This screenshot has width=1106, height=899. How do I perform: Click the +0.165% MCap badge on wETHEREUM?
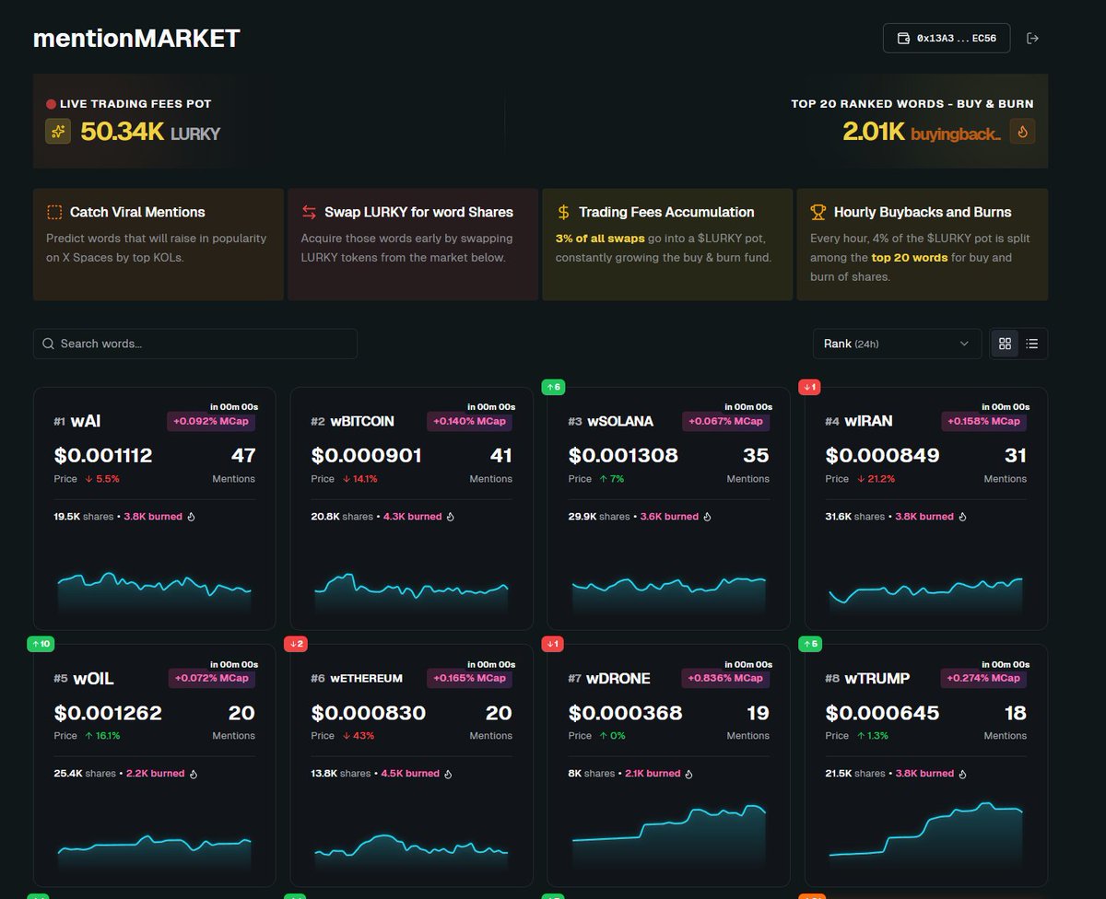pos(467,678)
